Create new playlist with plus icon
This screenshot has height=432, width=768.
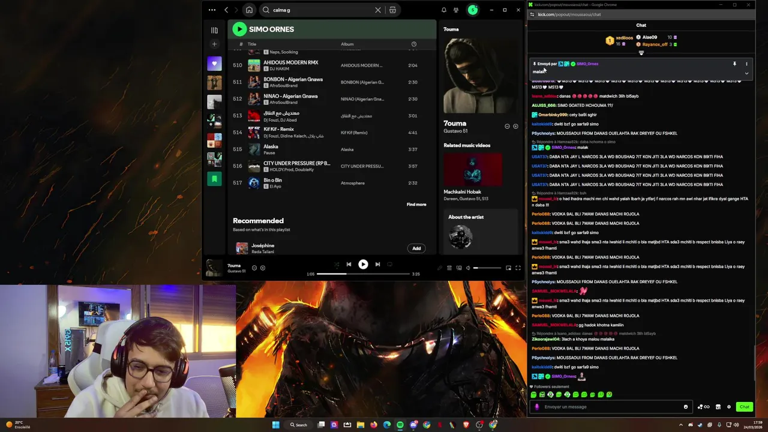[x=214, y=44]
